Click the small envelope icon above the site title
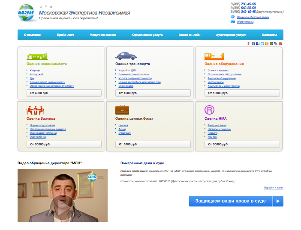Screen dimensions: 301x230 click(51, 7)
